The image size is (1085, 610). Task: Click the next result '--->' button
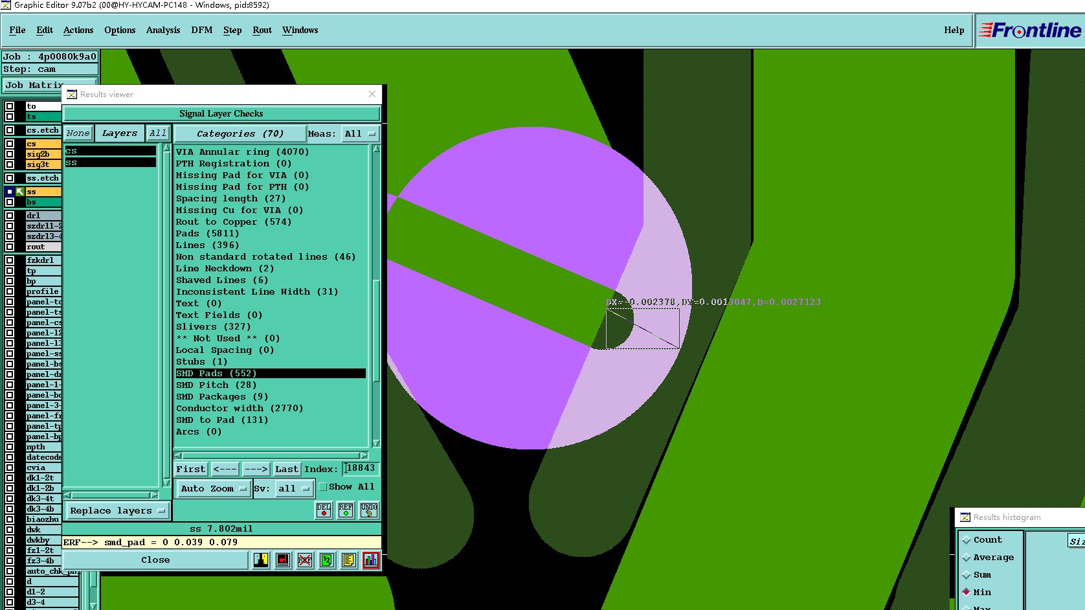pyautogui.click(x=256, y=469)
